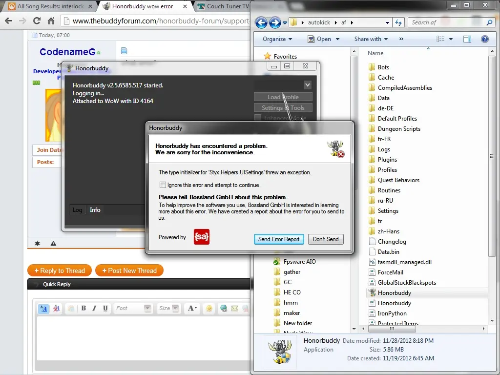500x375 pixels.
Task: Click the browser Reload icon
Action: [x=37, y=21]
